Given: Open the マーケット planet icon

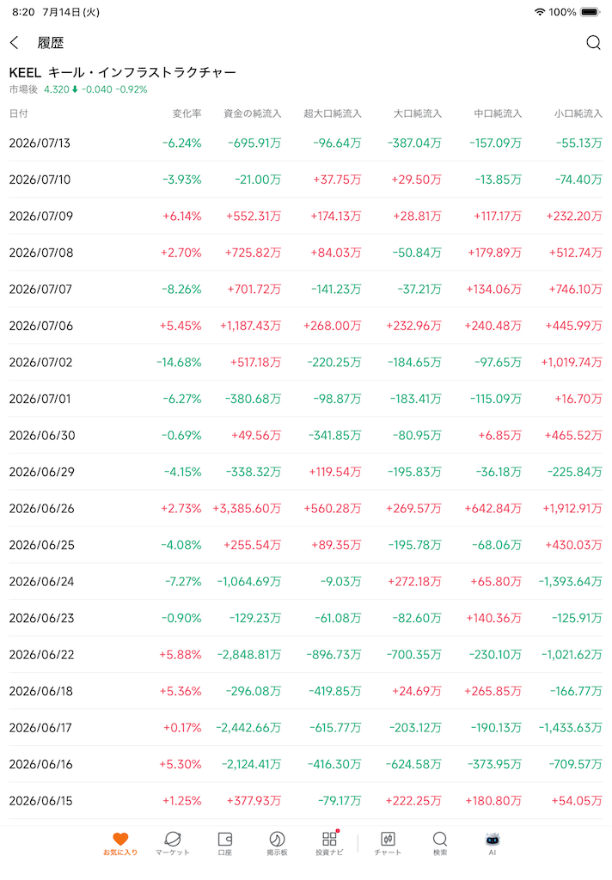Looking at the screenshot, I should (x=173, y=844).
